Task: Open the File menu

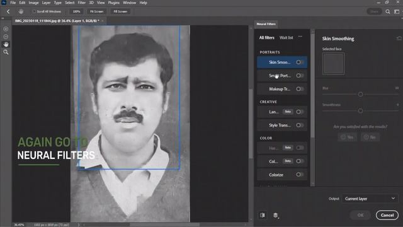Action: click(x=13, y=3)
